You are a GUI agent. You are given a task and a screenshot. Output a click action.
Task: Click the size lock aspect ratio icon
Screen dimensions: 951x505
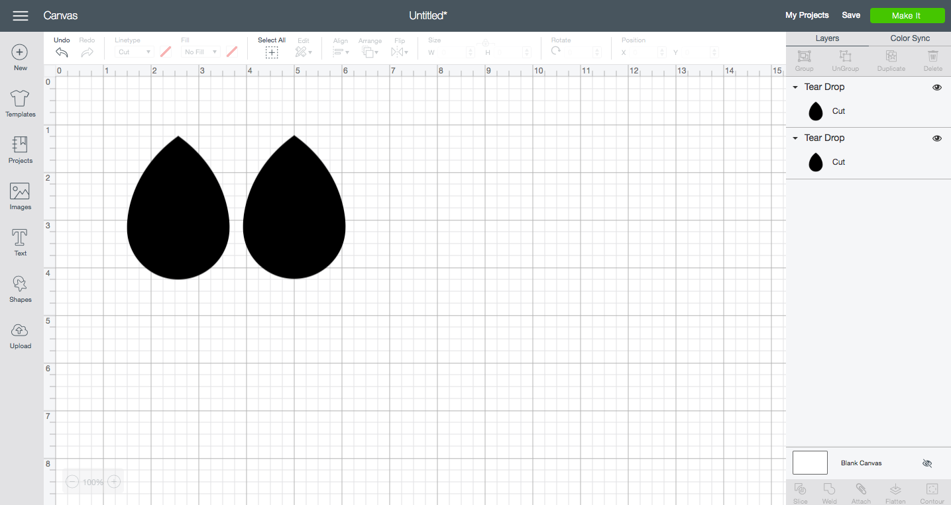[x=485, y=42]
